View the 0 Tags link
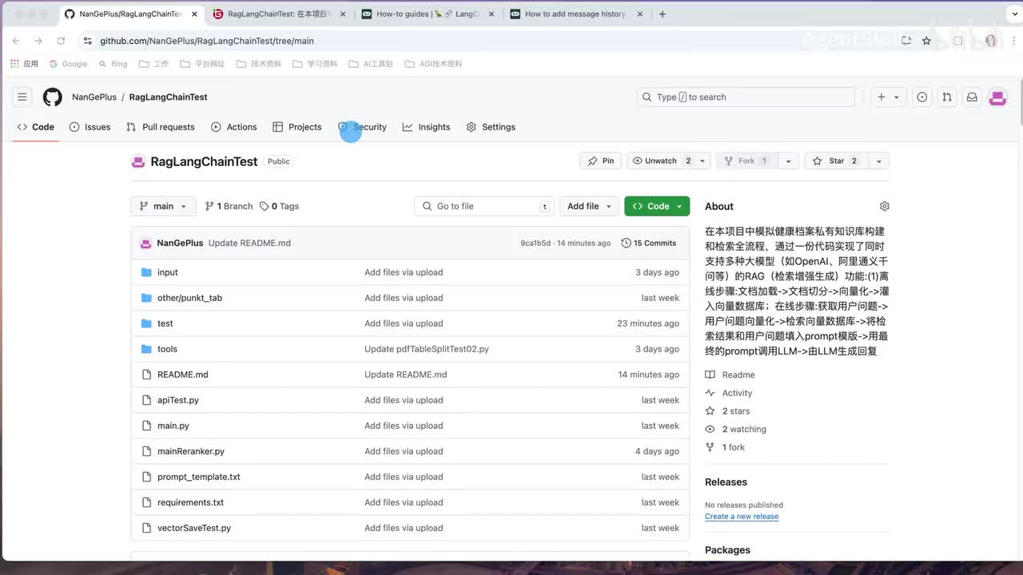 (279, 206)
